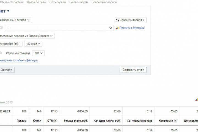Click the help icon above the statistics table
The image size is (198, 132).
click(x=12, y=102)
